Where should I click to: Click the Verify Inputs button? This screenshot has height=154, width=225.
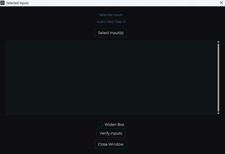tap(111, 133)
